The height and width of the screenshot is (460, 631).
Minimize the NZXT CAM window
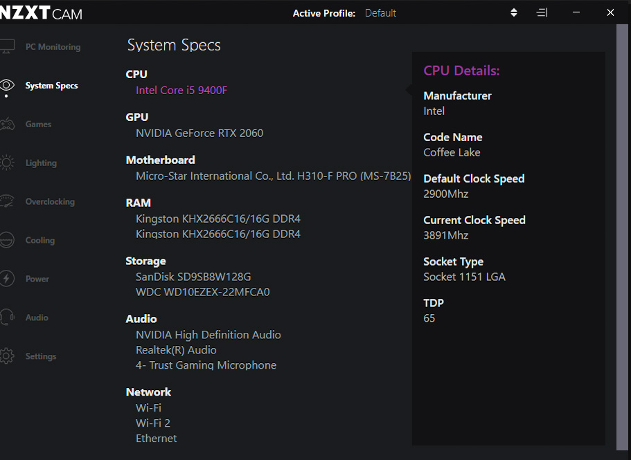tap(576, 13)
